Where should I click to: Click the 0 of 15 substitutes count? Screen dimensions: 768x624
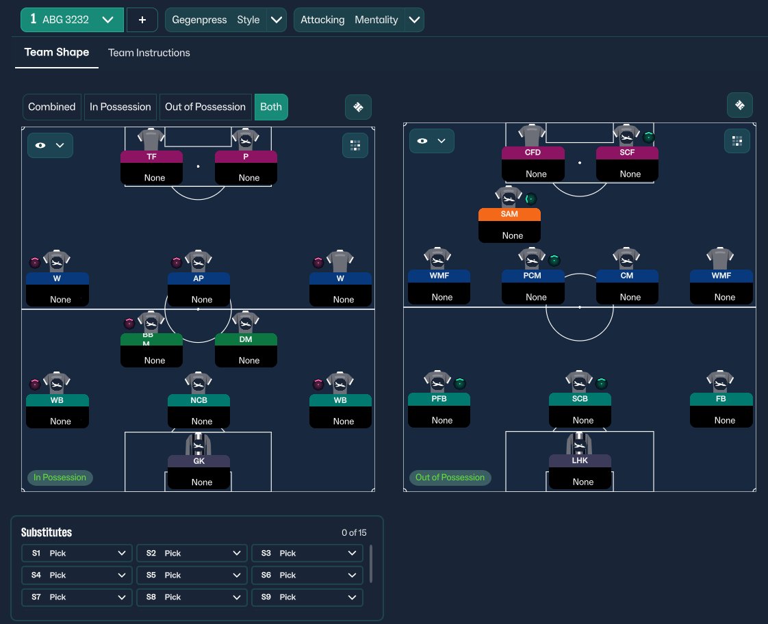(x=354, y=532)
